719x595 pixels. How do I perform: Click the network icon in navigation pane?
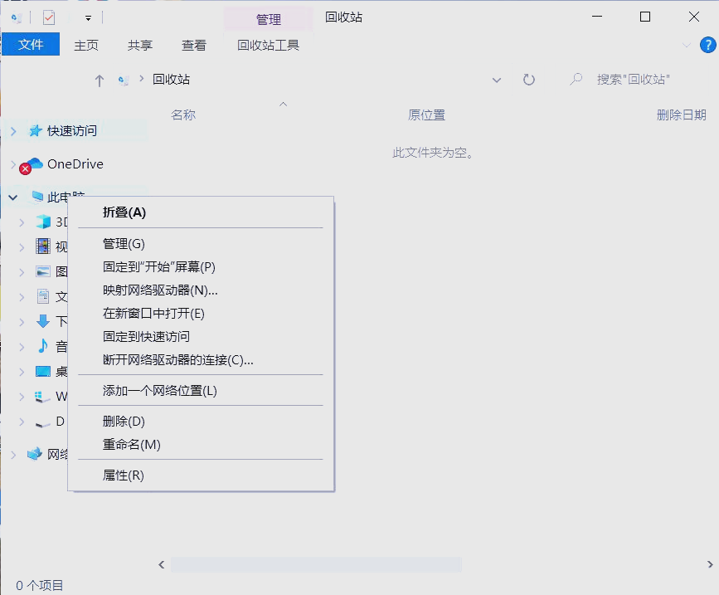[x=34, y=454]
